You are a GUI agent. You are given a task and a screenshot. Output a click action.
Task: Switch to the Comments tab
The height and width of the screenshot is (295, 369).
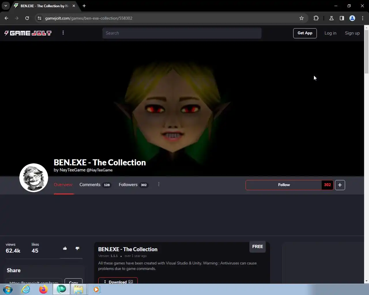point(95,185)
